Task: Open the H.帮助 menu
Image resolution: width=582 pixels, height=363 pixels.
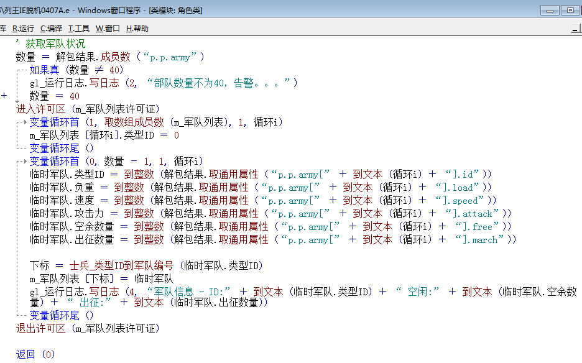Action: pyautogui.click(x=137, y=29)
